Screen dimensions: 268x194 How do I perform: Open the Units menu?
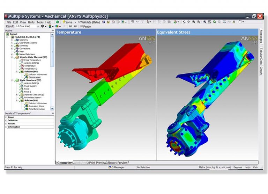[32, 22]
